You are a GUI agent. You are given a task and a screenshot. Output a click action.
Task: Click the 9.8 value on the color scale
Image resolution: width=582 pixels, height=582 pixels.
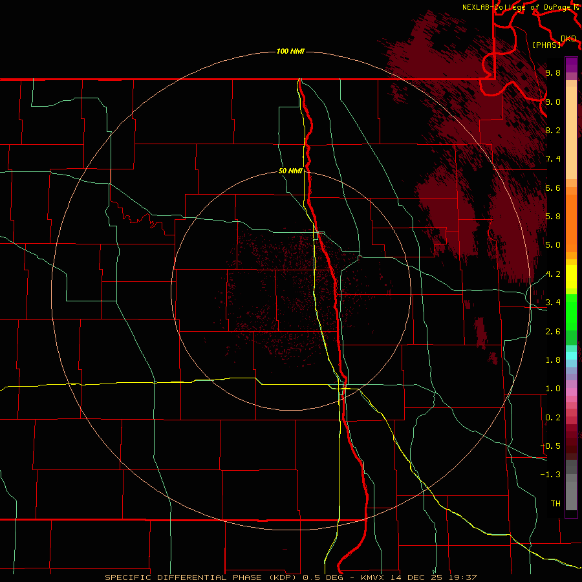[x=553, y=72]
